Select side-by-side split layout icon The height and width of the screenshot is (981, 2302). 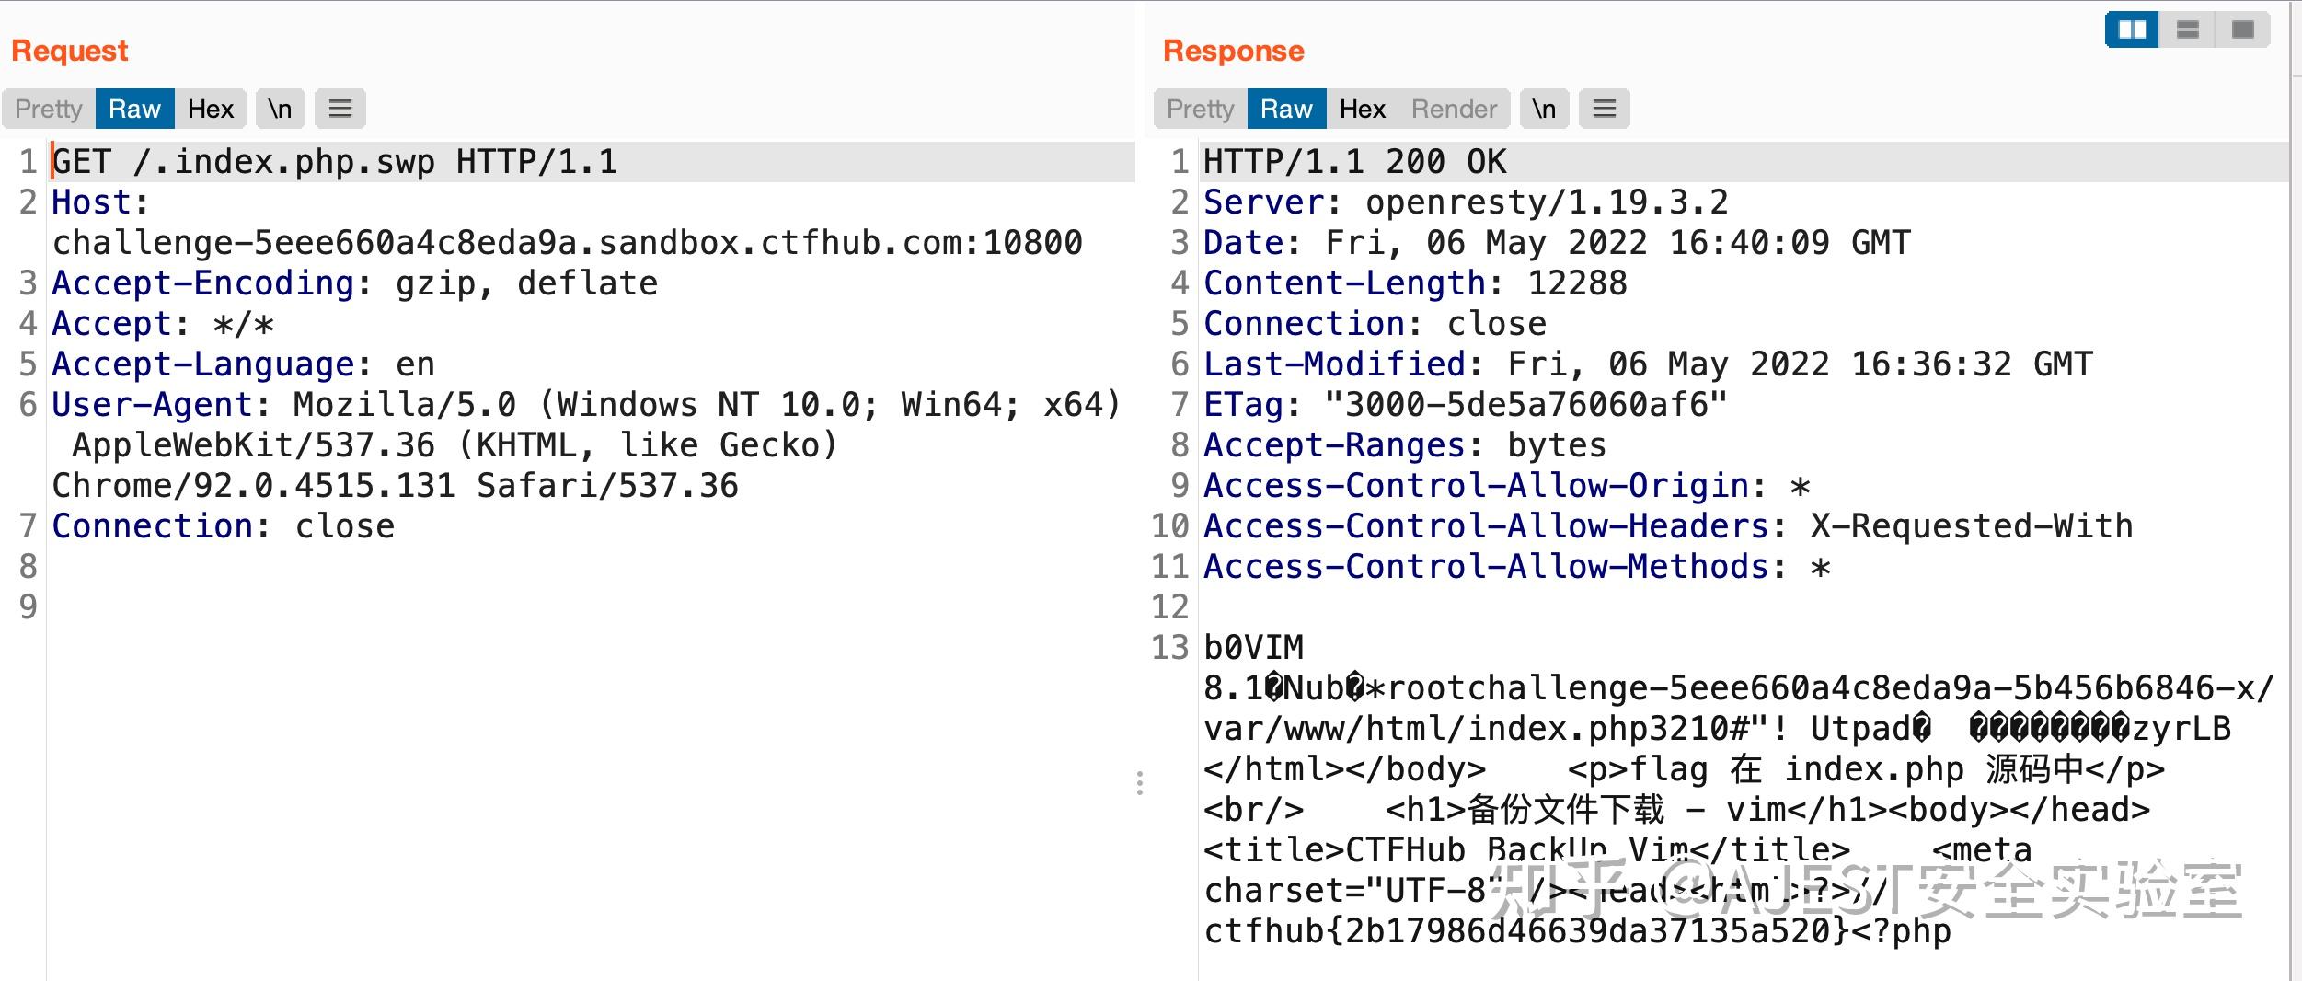click(x=2132, y=30)
